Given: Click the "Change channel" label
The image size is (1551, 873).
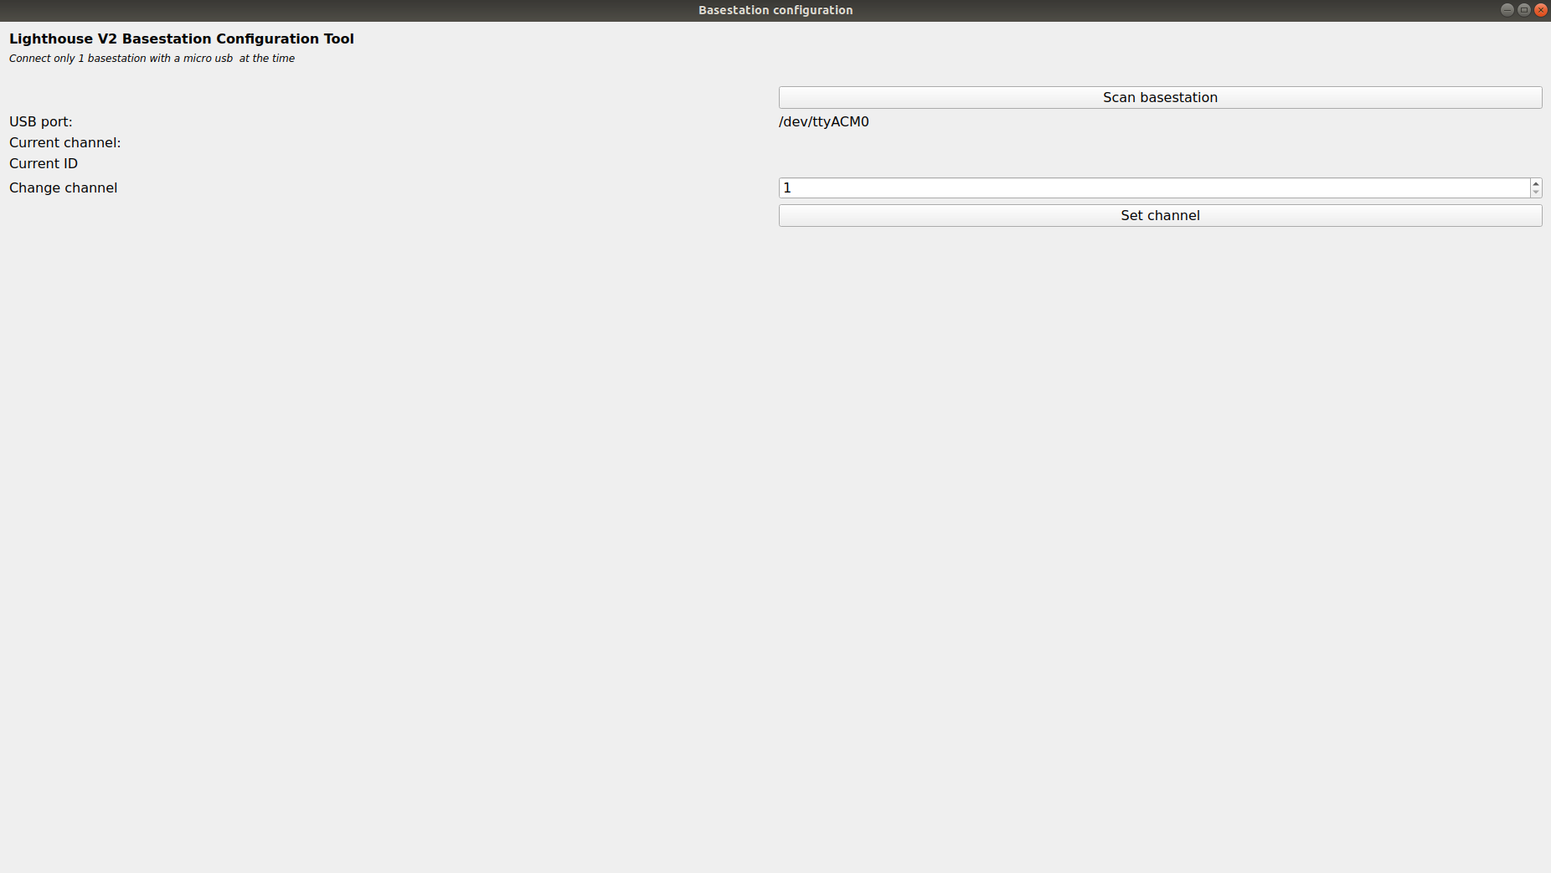Looking at the screenshot, I should (64, 187).
